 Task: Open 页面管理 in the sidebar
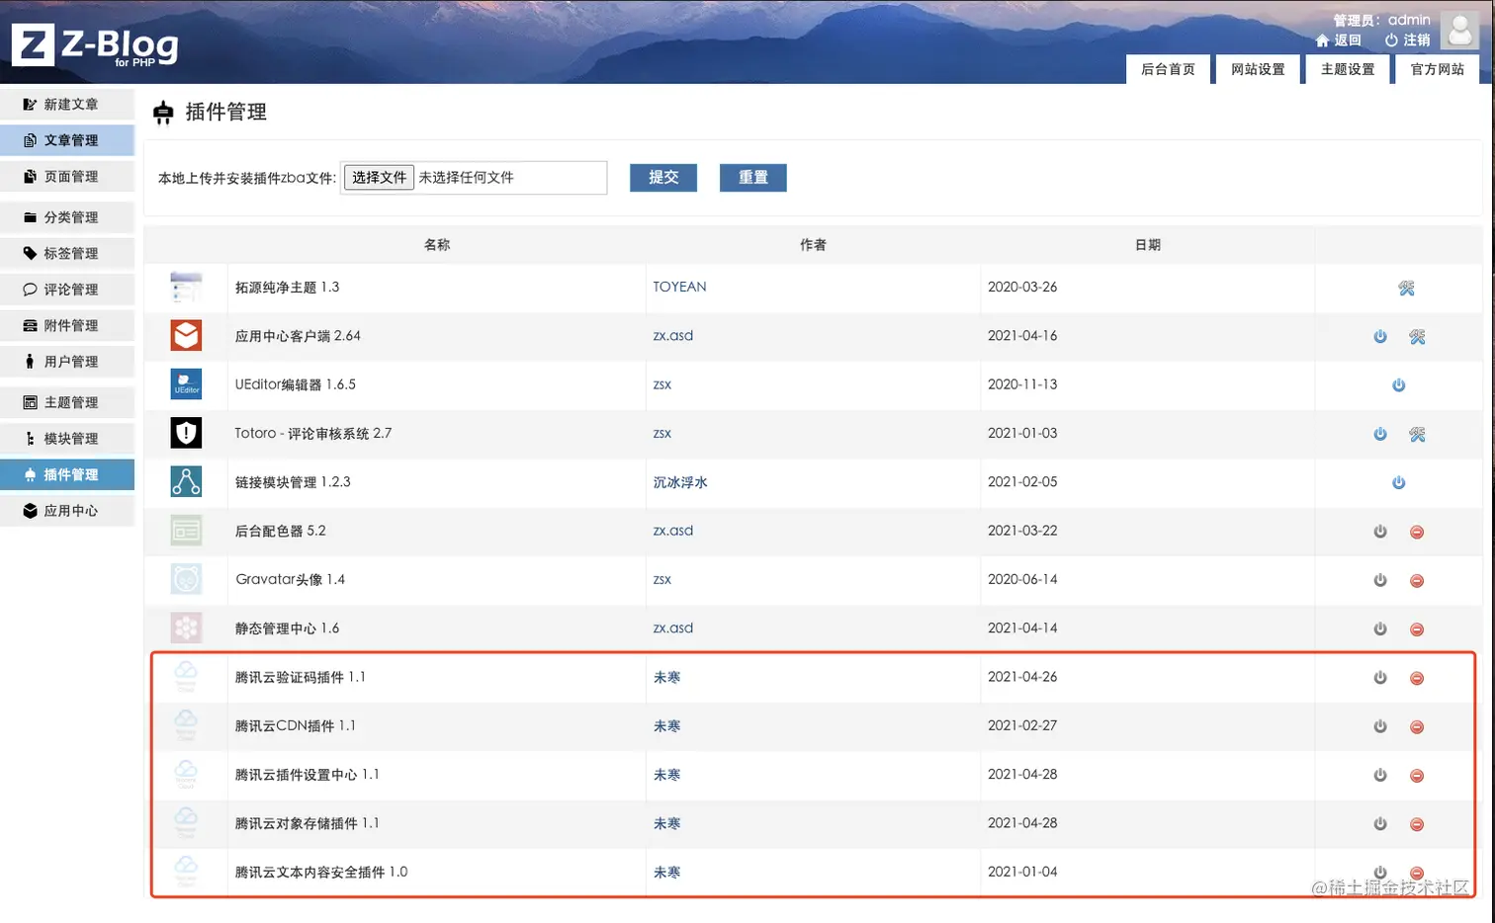(67, 176)
